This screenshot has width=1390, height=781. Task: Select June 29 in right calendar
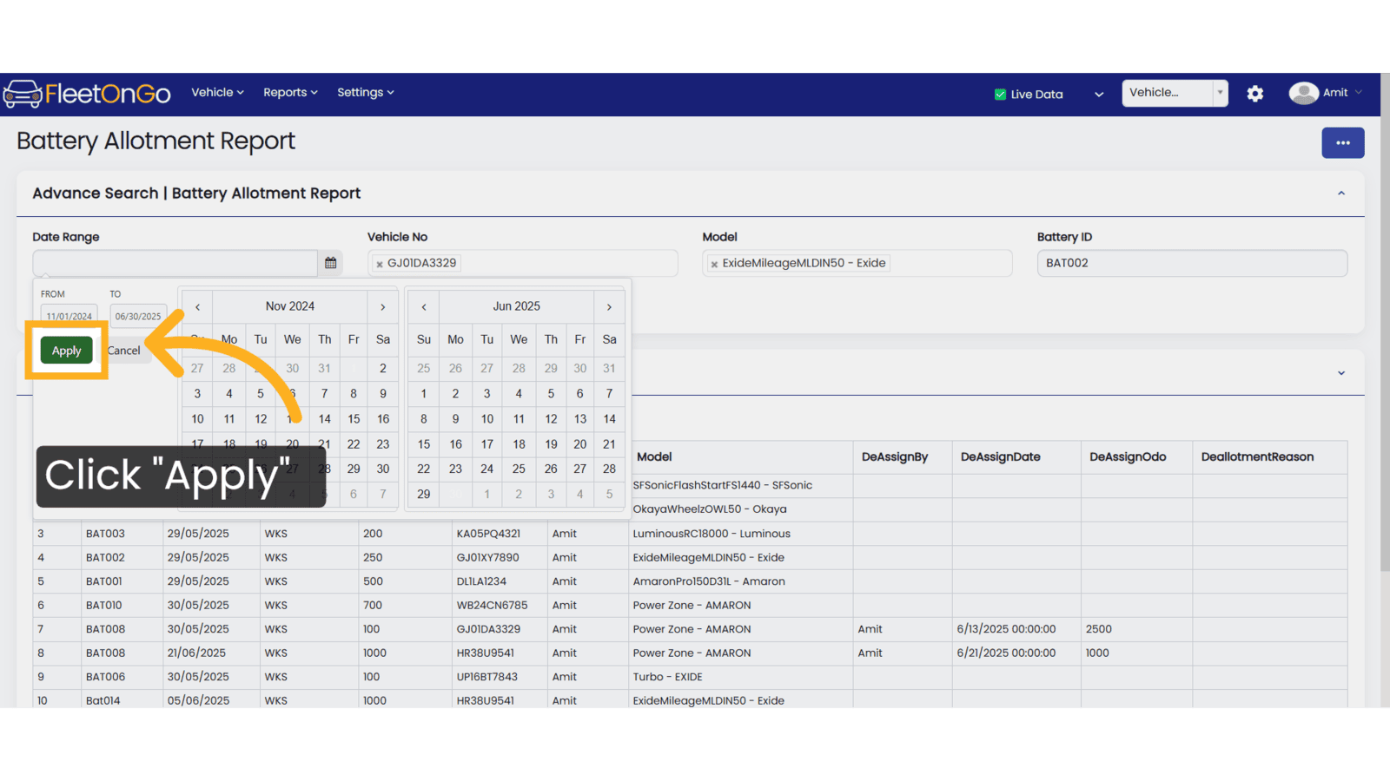tap(424, 494)
